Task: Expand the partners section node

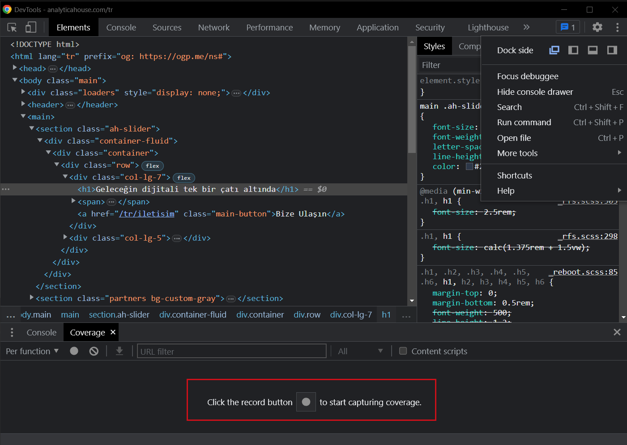Action: click(32, 297)
